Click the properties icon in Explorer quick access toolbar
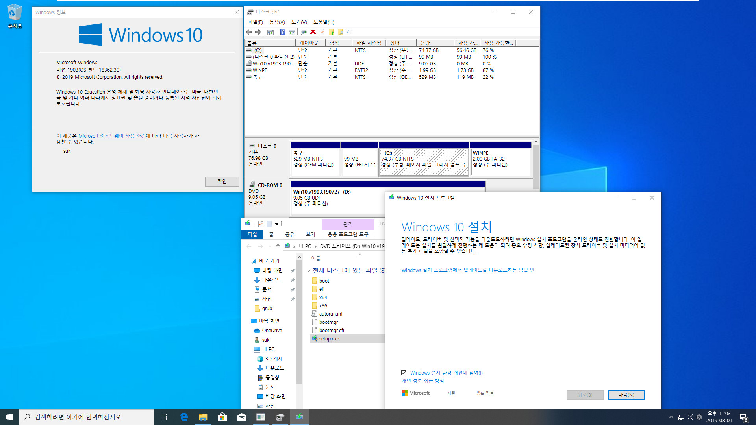 click(261, 224)
